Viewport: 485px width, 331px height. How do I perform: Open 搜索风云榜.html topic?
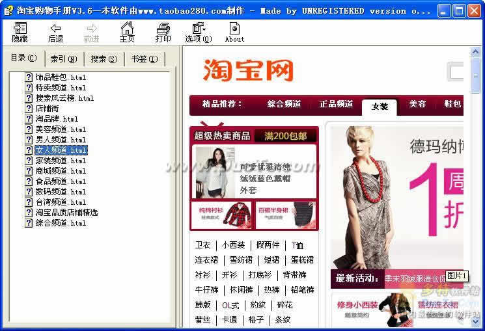(64, 98)
